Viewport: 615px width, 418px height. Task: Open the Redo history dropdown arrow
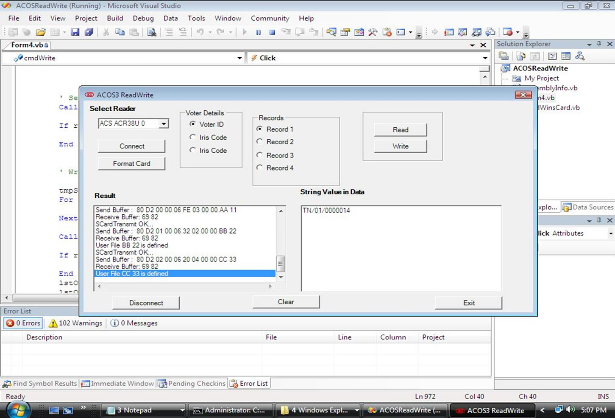click(x=230, y=32)
